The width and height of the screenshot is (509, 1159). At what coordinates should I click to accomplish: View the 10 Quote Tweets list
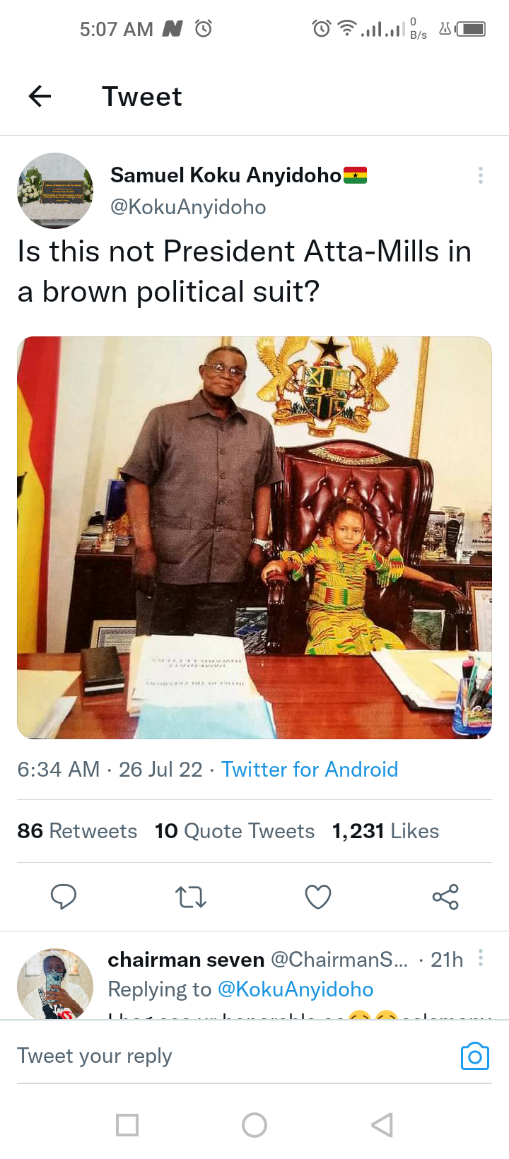tap(235, 831)
